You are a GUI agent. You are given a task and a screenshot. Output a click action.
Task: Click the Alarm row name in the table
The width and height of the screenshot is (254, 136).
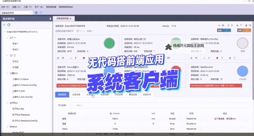[65, 129]
